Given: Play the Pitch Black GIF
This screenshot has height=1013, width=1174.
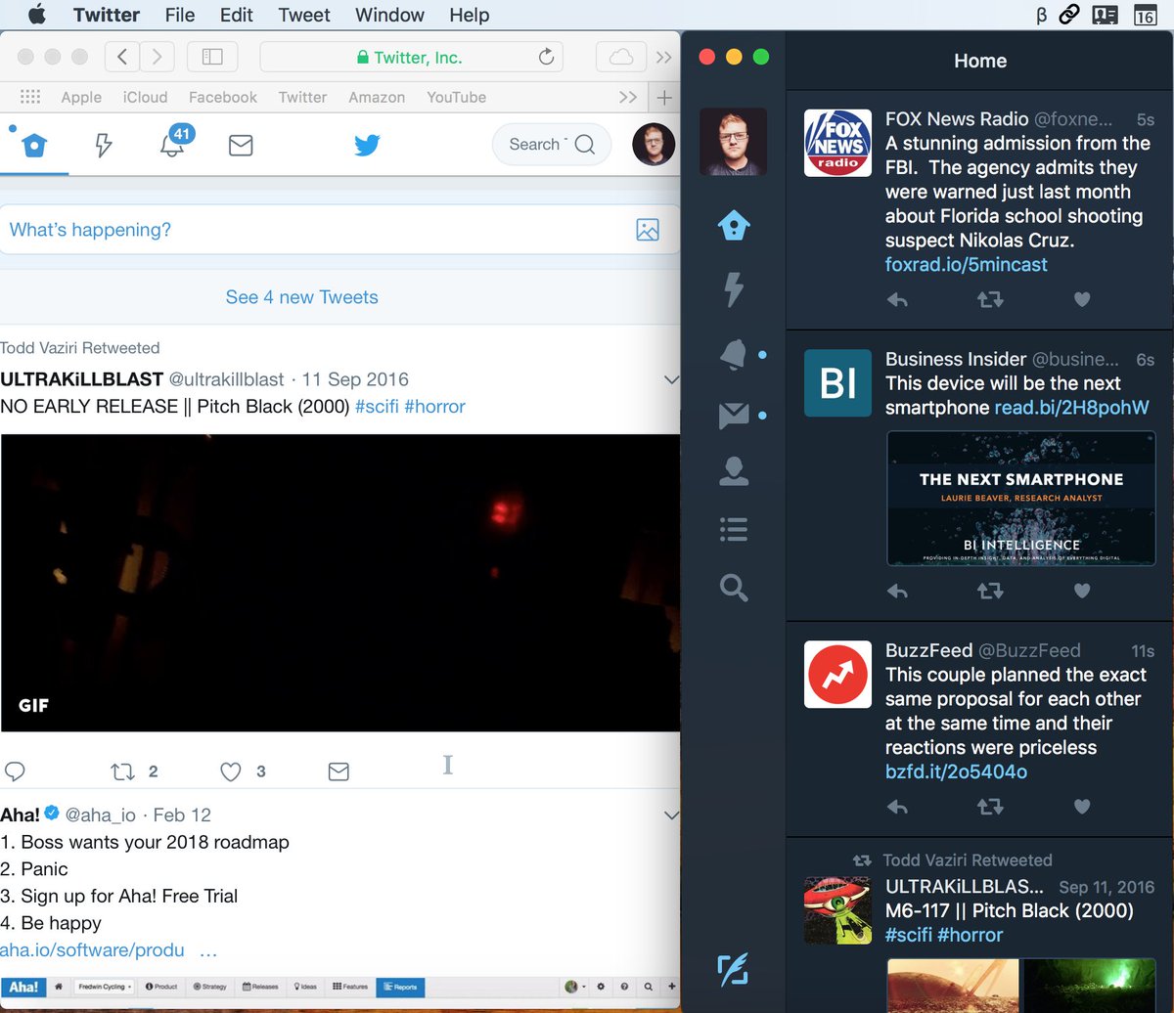Looking at the screenshot, I should point(340,583).
